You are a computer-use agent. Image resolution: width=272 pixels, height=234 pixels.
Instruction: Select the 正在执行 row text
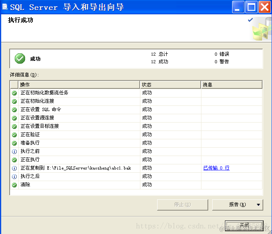(30, 160)
